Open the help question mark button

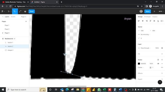160,82
